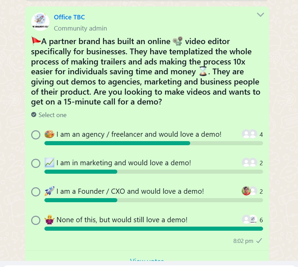The height and width of the screenshot is (267, 298).
Task: Click the palette emoji in first option
Action: (49, 134)
